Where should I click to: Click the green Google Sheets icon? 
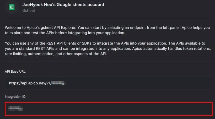(12, 7)
